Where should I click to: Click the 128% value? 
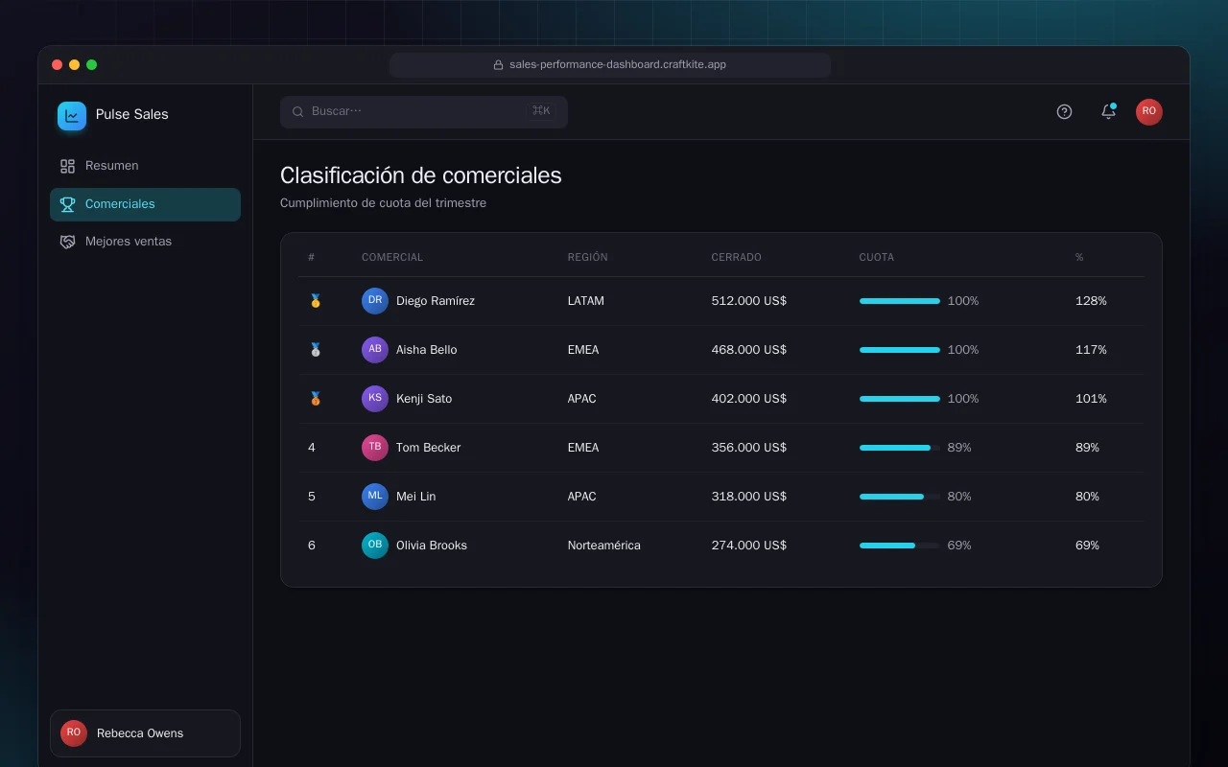click(1091, 301)
